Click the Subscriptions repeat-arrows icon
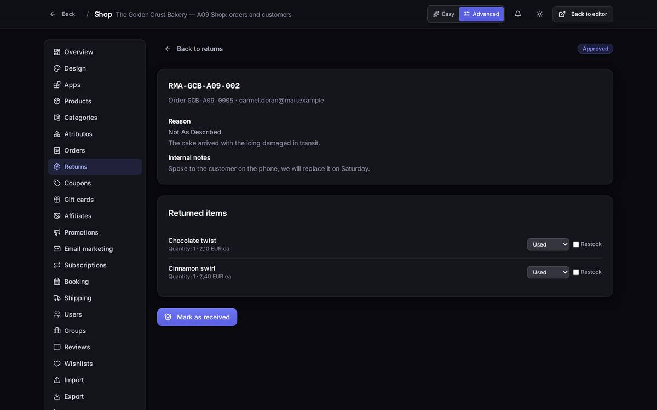 (57, 265)
